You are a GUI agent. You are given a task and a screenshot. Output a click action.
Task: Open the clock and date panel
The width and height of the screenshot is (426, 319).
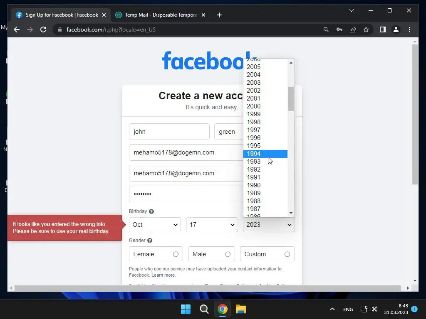coord(396,309)
